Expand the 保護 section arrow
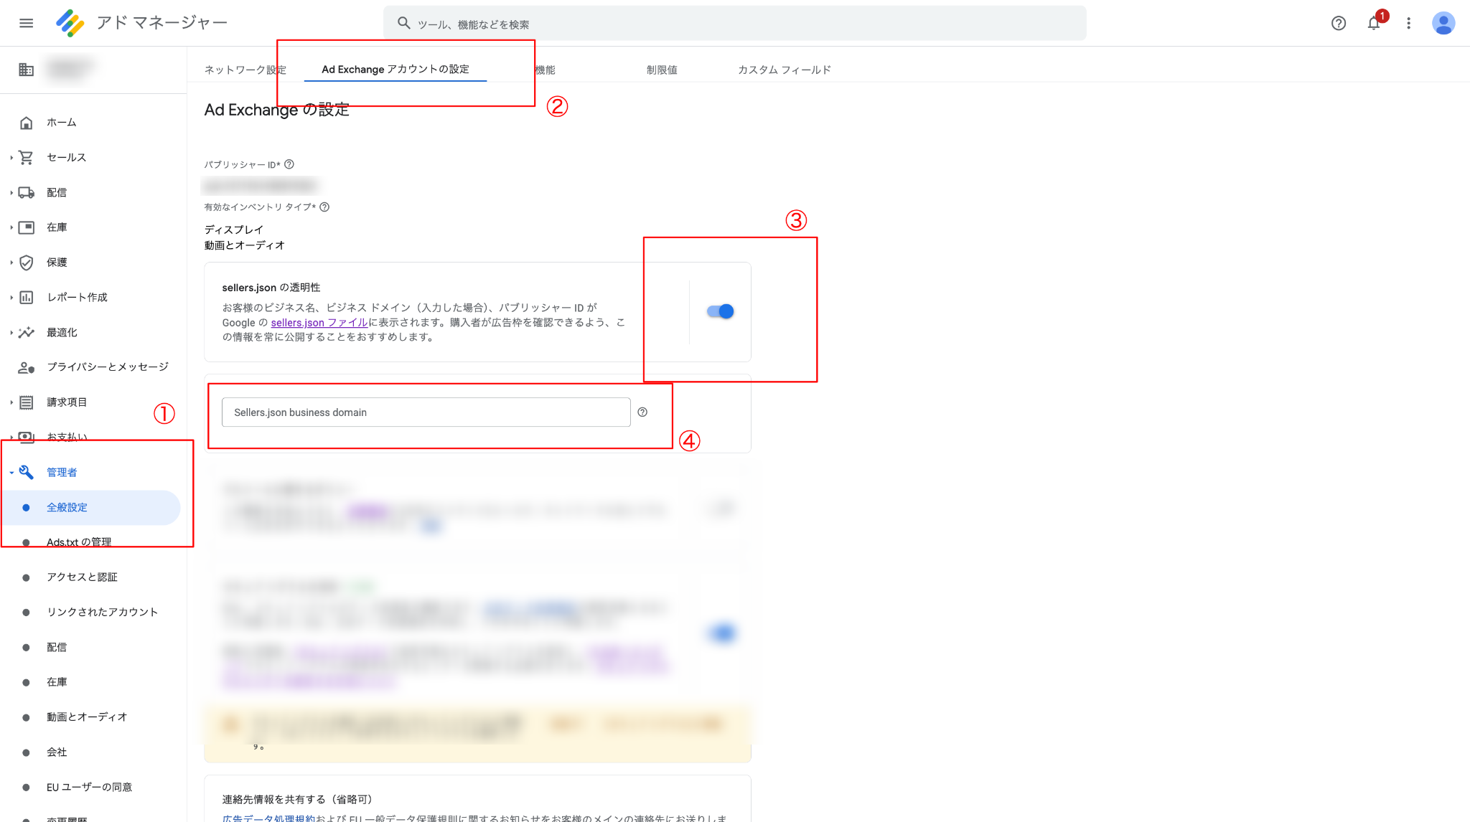 (11, 263)
